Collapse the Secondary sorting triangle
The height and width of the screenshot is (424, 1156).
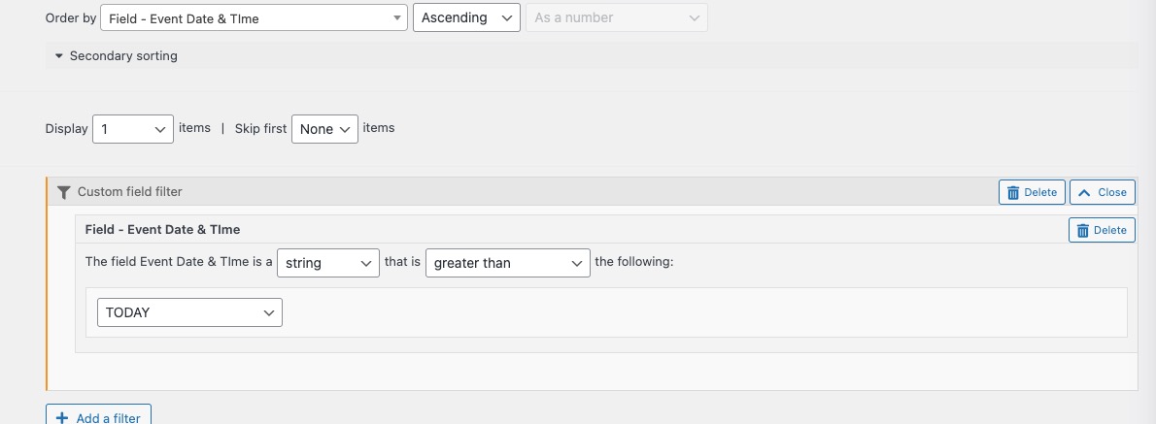click(59, 56)
